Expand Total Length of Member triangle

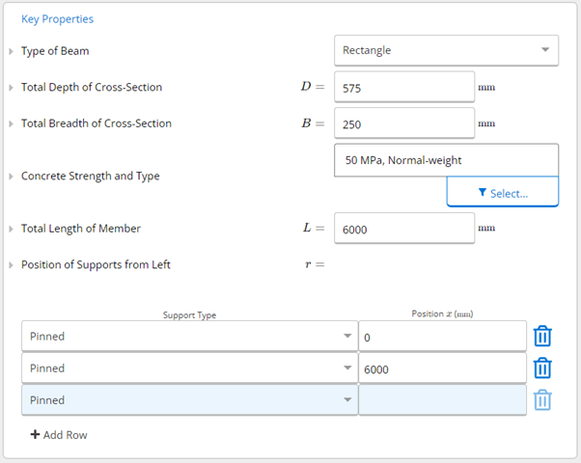coord(12,229)
